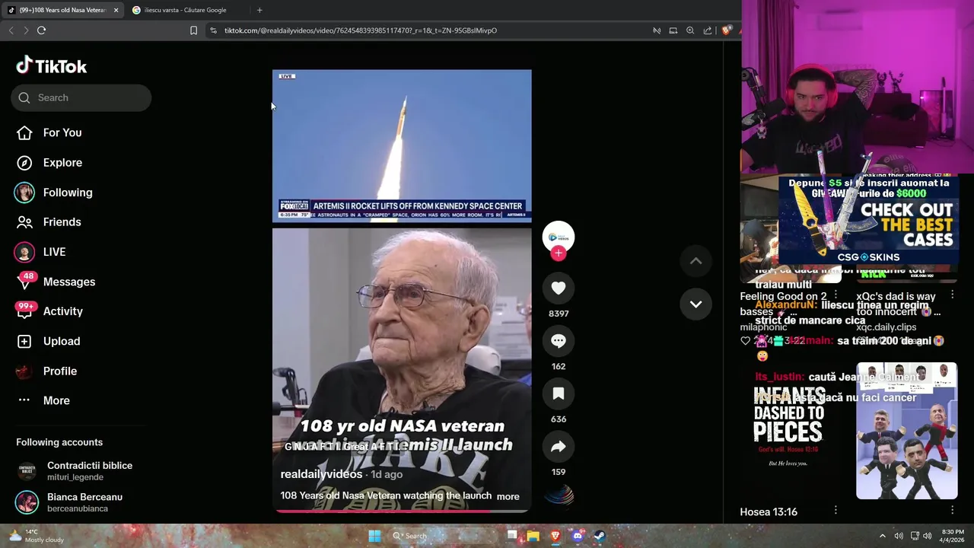This screenshot has height=548, width=974.
Task: Click the tiktok.com URL in address bar
Action: [x=360, y=30]
